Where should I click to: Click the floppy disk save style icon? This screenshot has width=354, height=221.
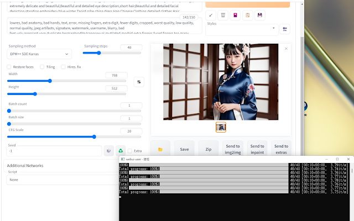(260, 15)
